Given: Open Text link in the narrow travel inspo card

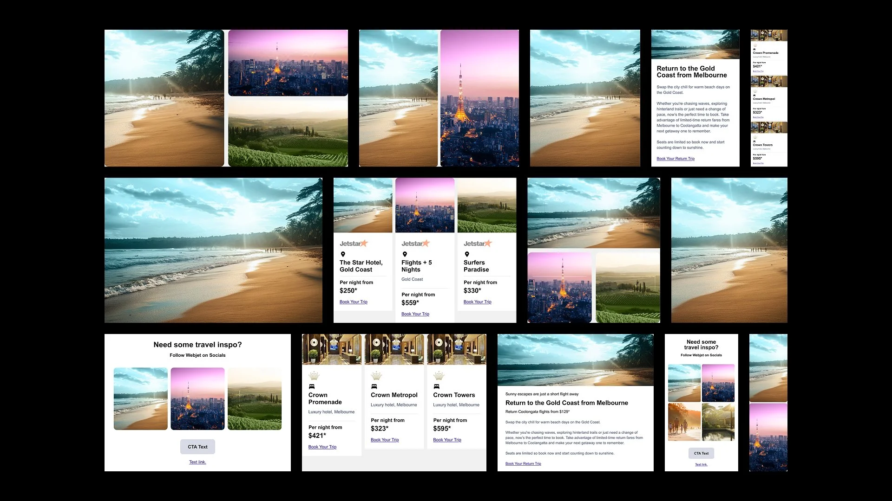Looking at the screenshot, I should tap(701, 464).
